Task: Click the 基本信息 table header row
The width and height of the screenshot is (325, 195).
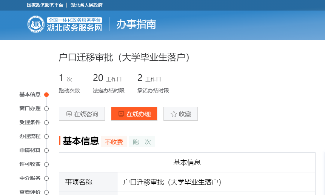Action: [x=187, y=163]
